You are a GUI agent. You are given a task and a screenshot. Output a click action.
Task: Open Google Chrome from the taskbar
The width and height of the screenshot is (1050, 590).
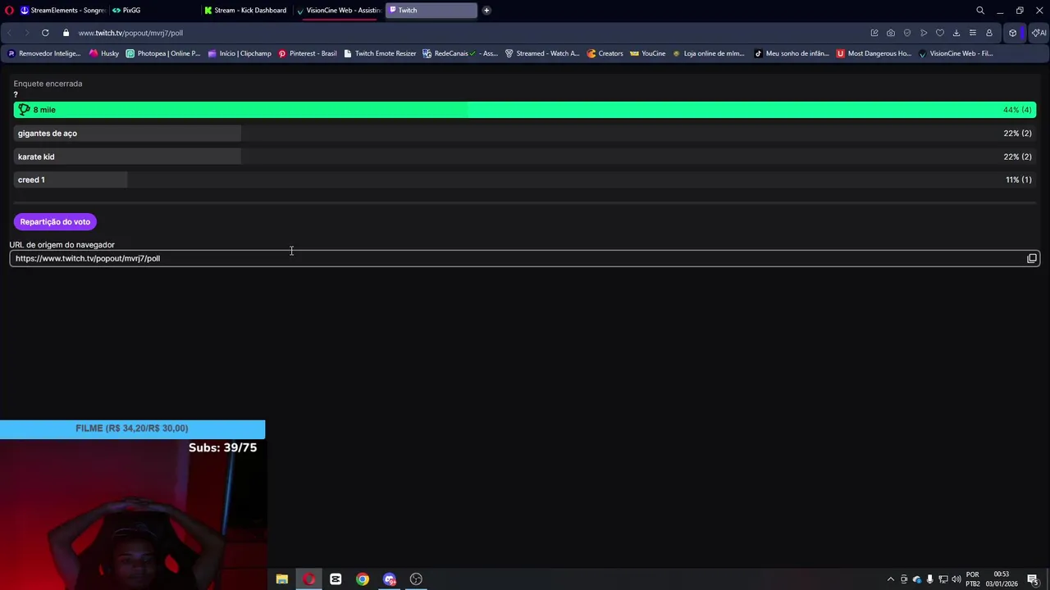363,579
